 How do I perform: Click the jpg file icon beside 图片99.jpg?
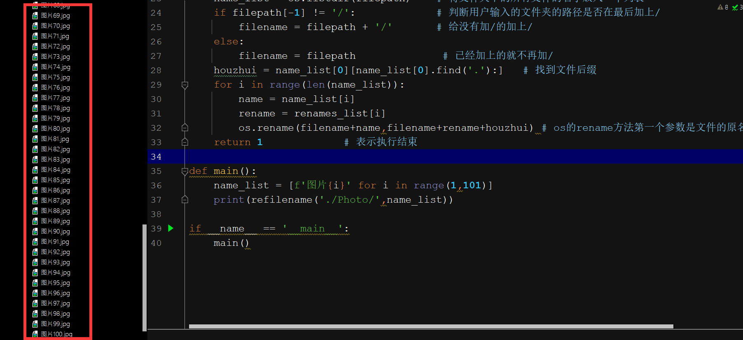pos(35,324)
